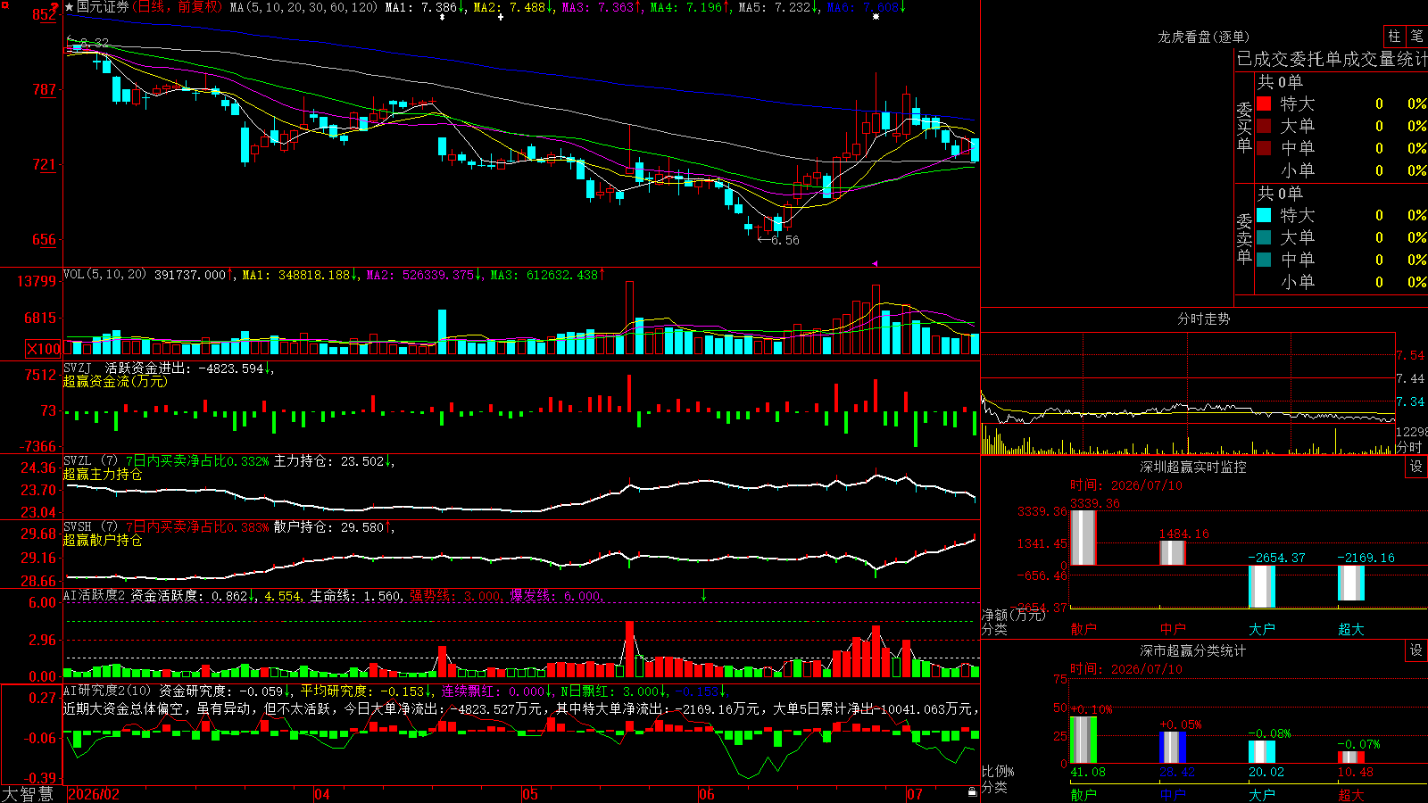Click the SVSH (7) indicator label
This screenshot has height=803, width=1428.
(x=90, y=527)
